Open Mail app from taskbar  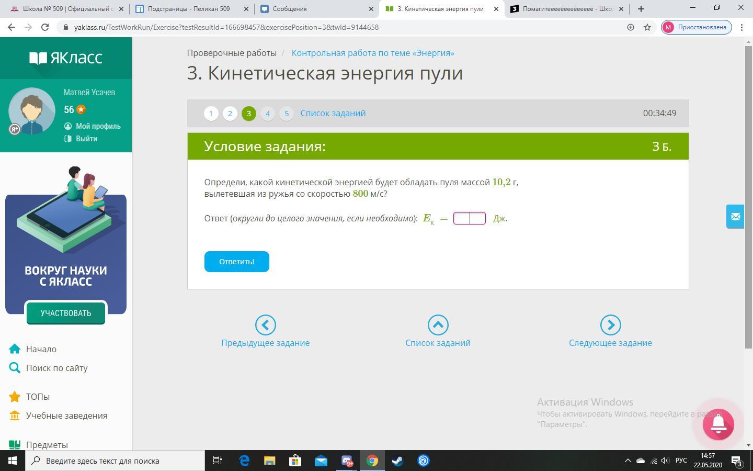click(321, 461)
